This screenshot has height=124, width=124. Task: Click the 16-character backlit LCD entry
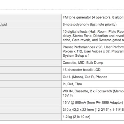(x=82, y=70)
